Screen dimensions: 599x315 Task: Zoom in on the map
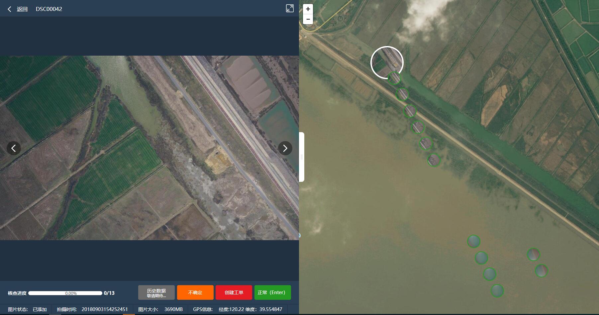point(308,9)
